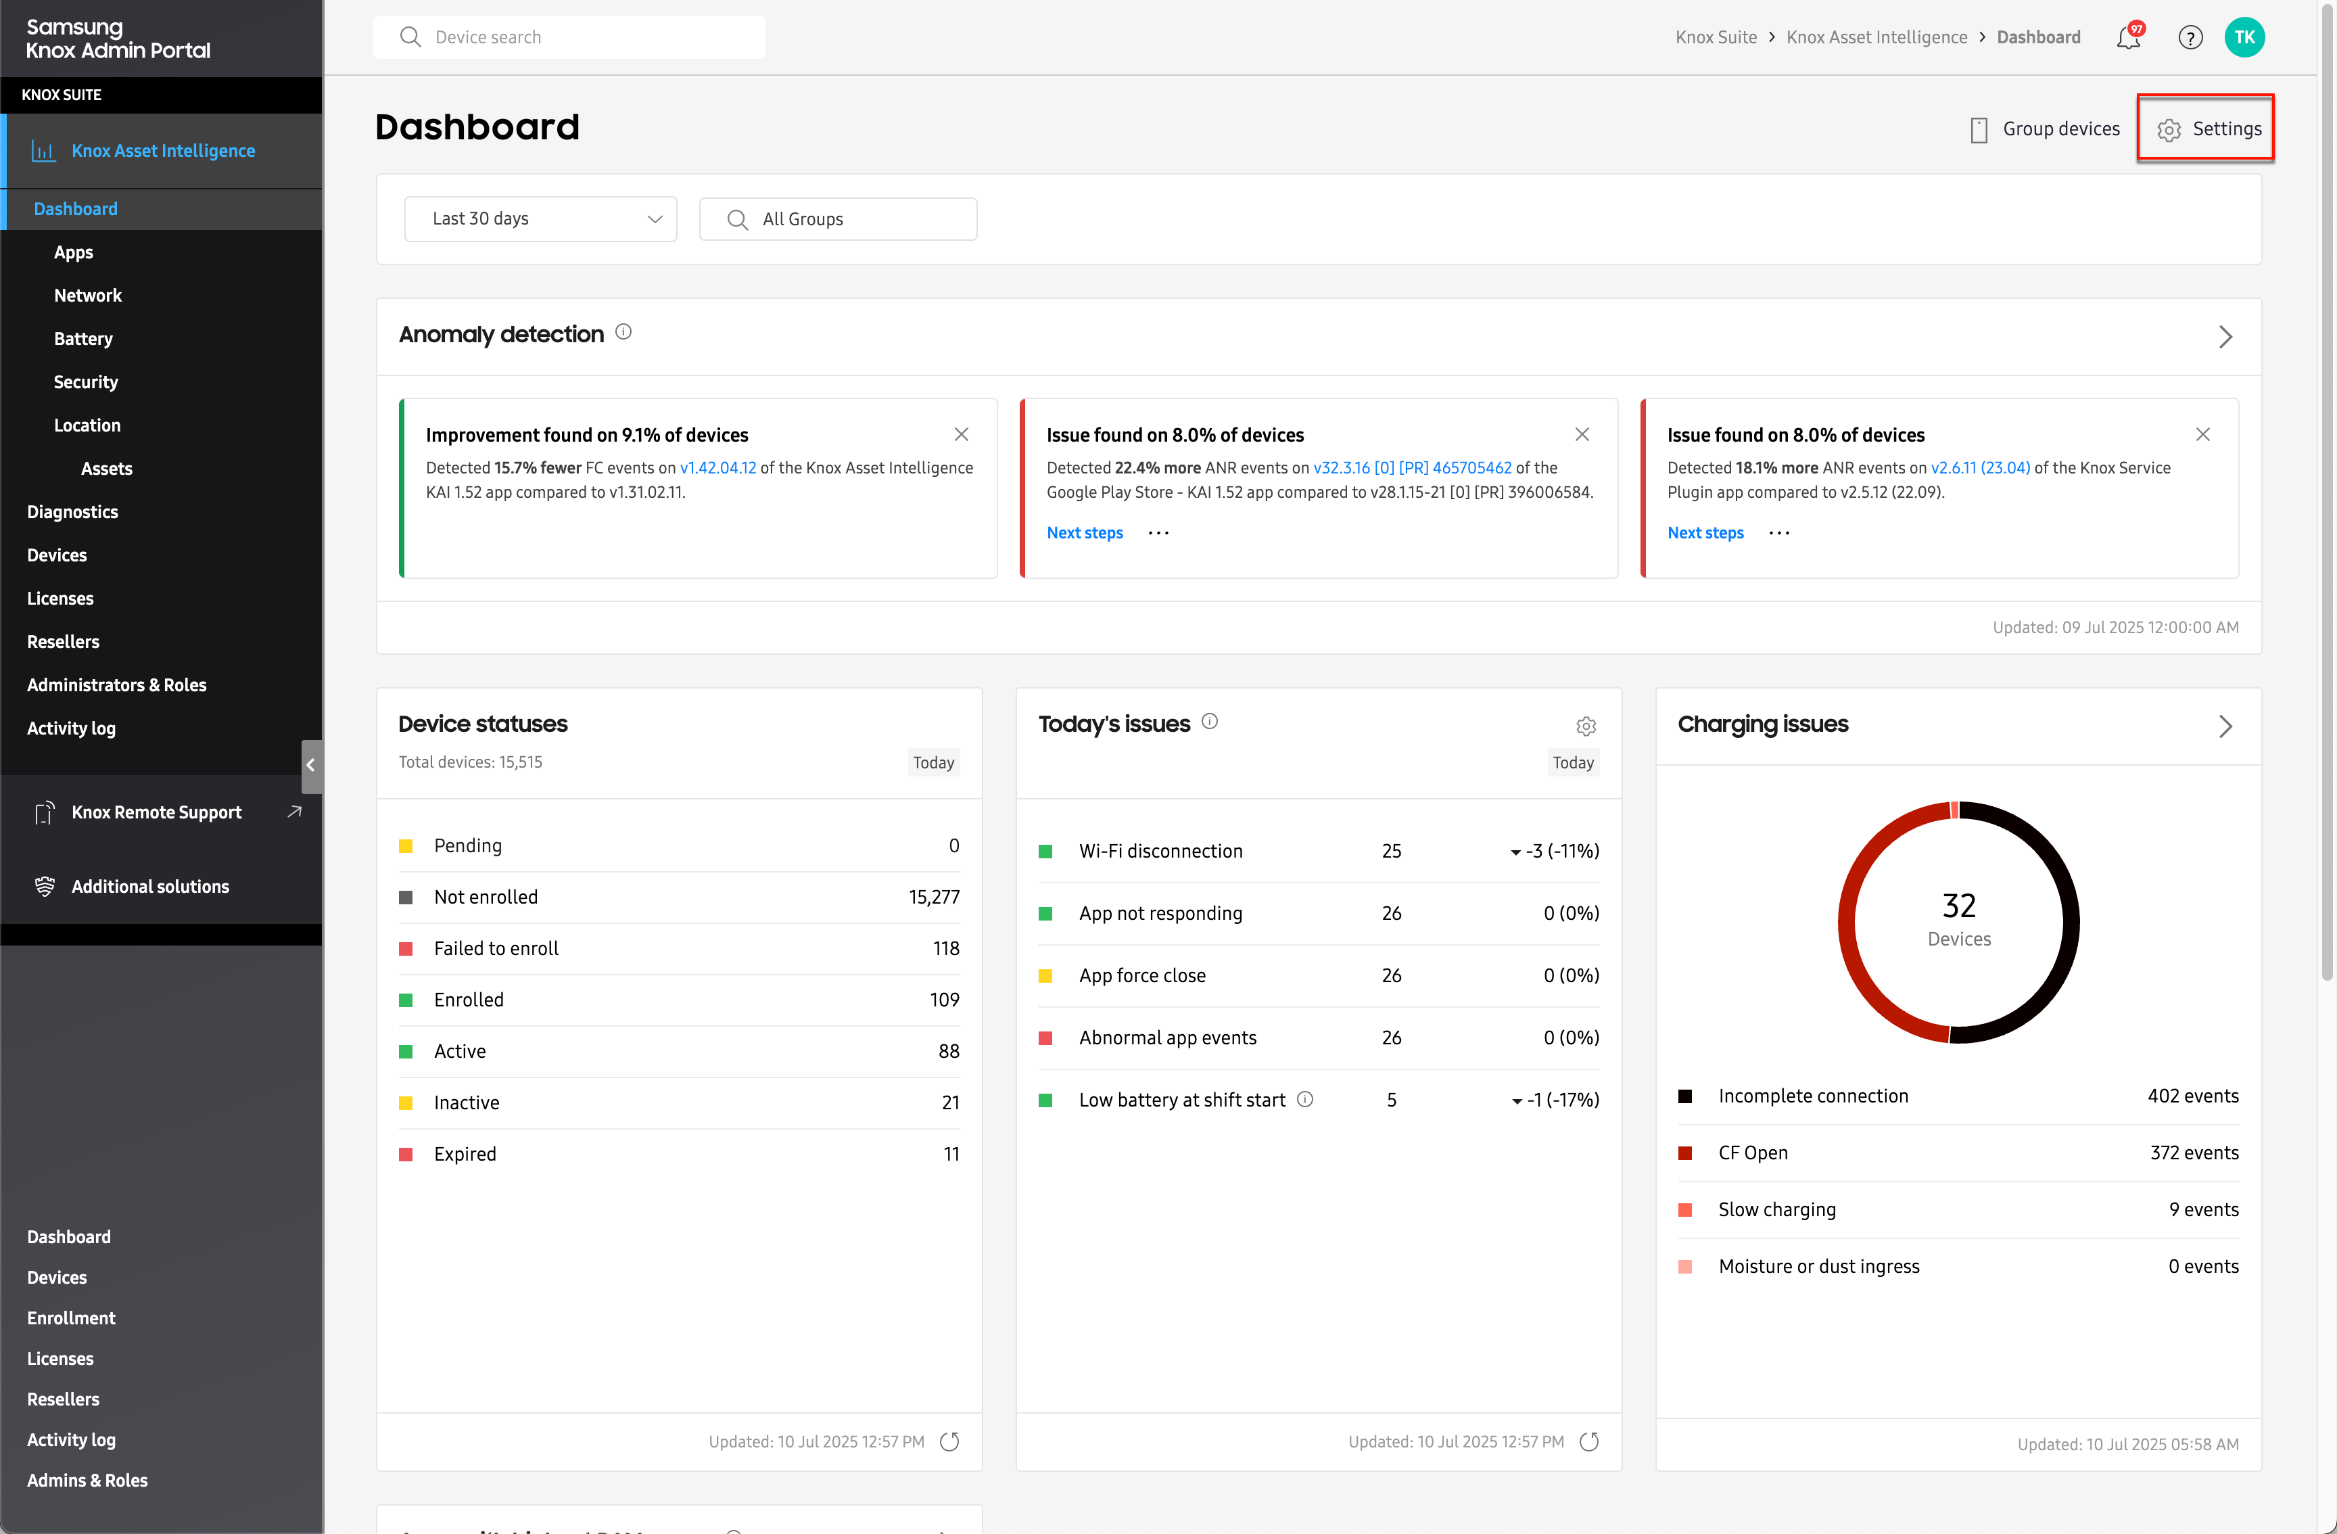The height and width of the screenshot is (1534, 2337).
Task: Open the notifications bell
Action: (2129, 37)
